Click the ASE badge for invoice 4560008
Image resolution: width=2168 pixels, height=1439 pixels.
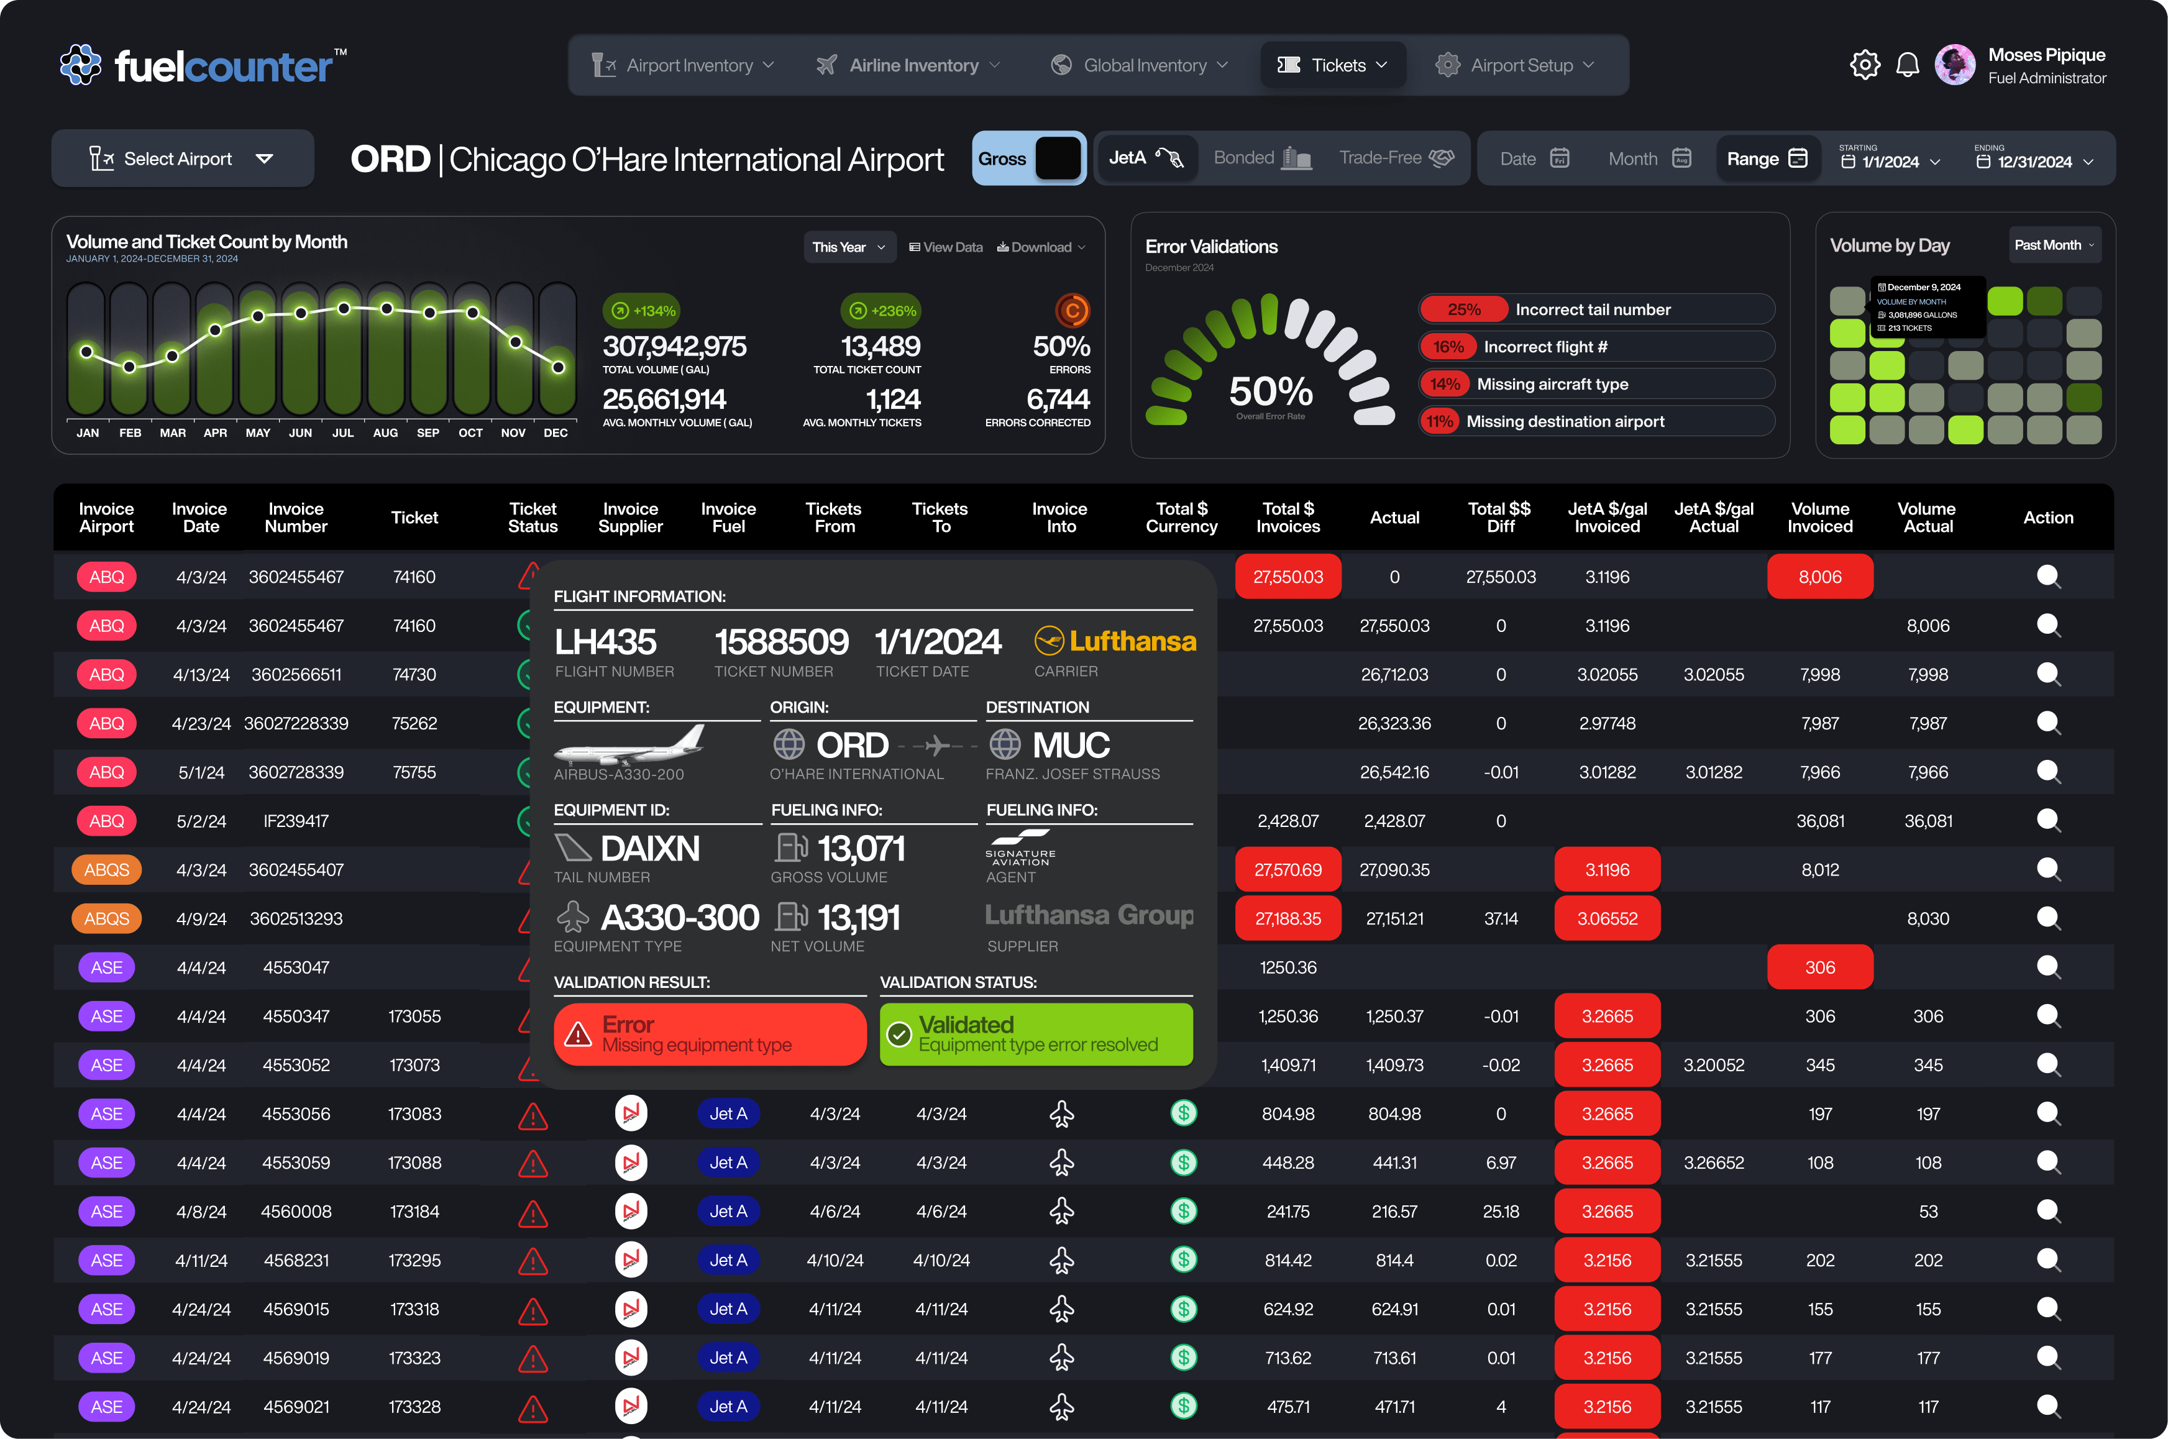106,1212
